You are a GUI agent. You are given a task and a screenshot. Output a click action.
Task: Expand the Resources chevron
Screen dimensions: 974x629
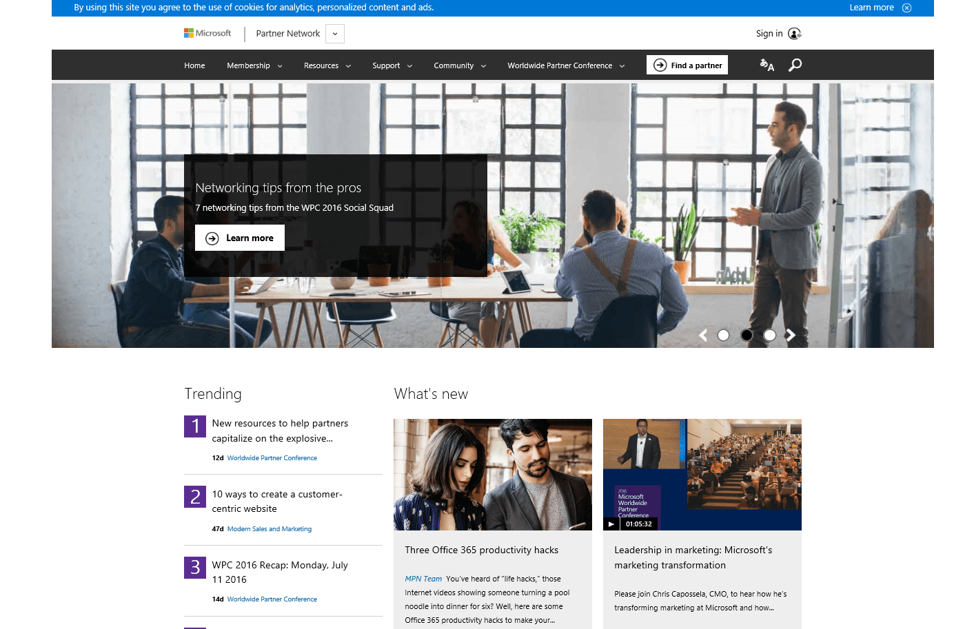[348, 66]
